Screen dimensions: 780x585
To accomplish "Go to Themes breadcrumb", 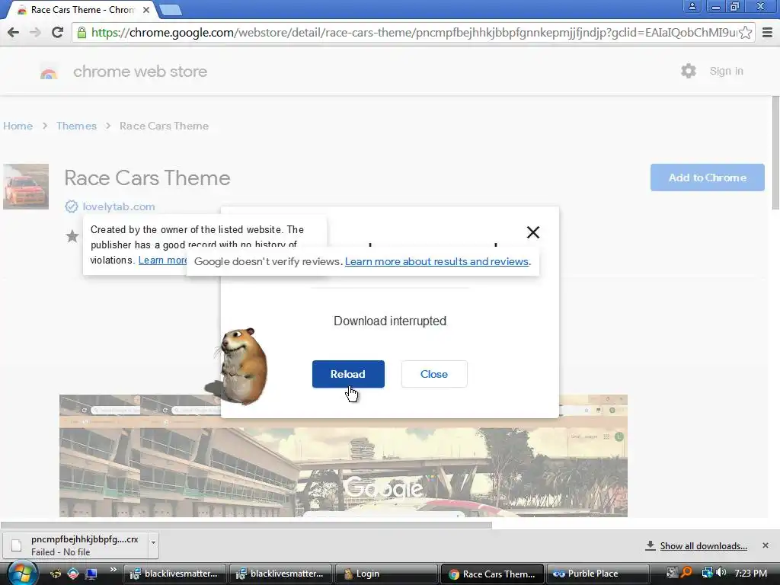I will (76, 126).
